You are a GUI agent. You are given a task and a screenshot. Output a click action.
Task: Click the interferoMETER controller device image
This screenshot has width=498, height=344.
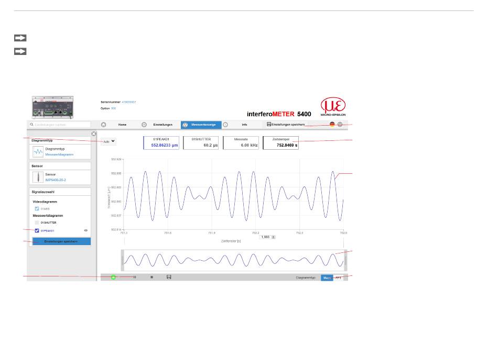pos(53,107)
